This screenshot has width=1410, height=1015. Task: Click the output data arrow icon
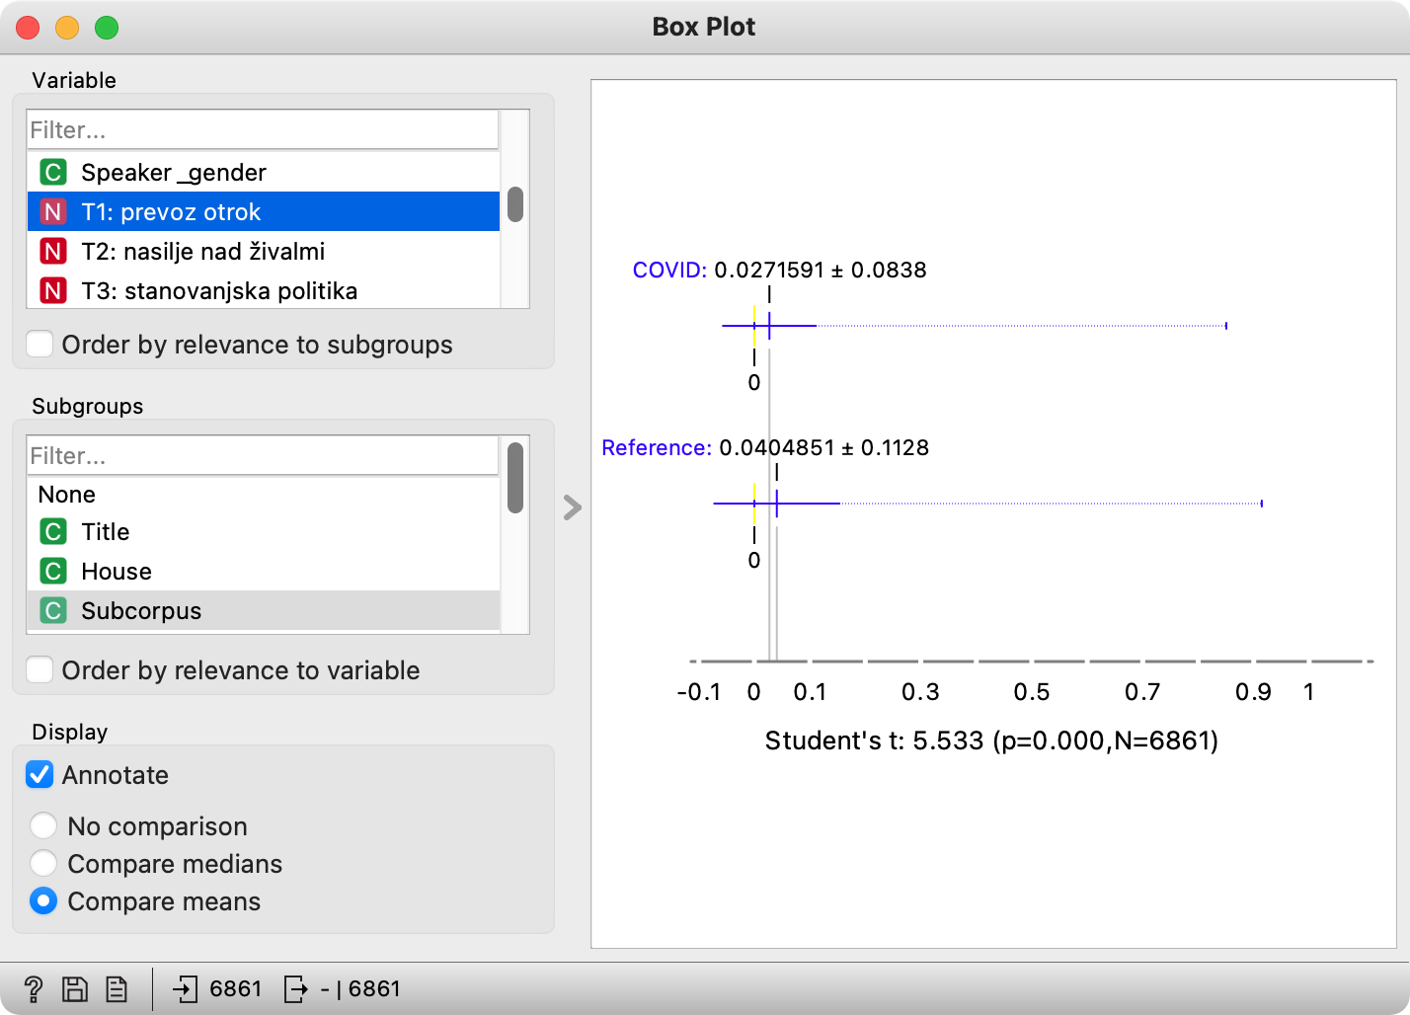(295, 988)
